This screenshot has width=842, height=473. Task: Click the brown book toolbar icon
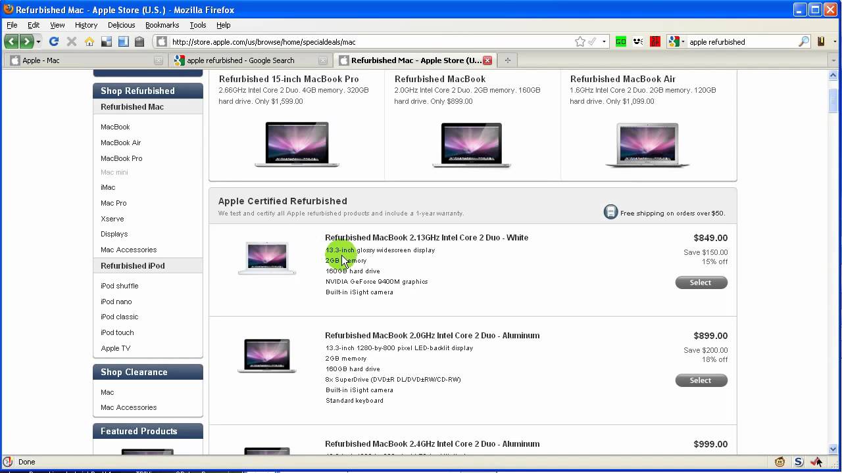(821, 41)
